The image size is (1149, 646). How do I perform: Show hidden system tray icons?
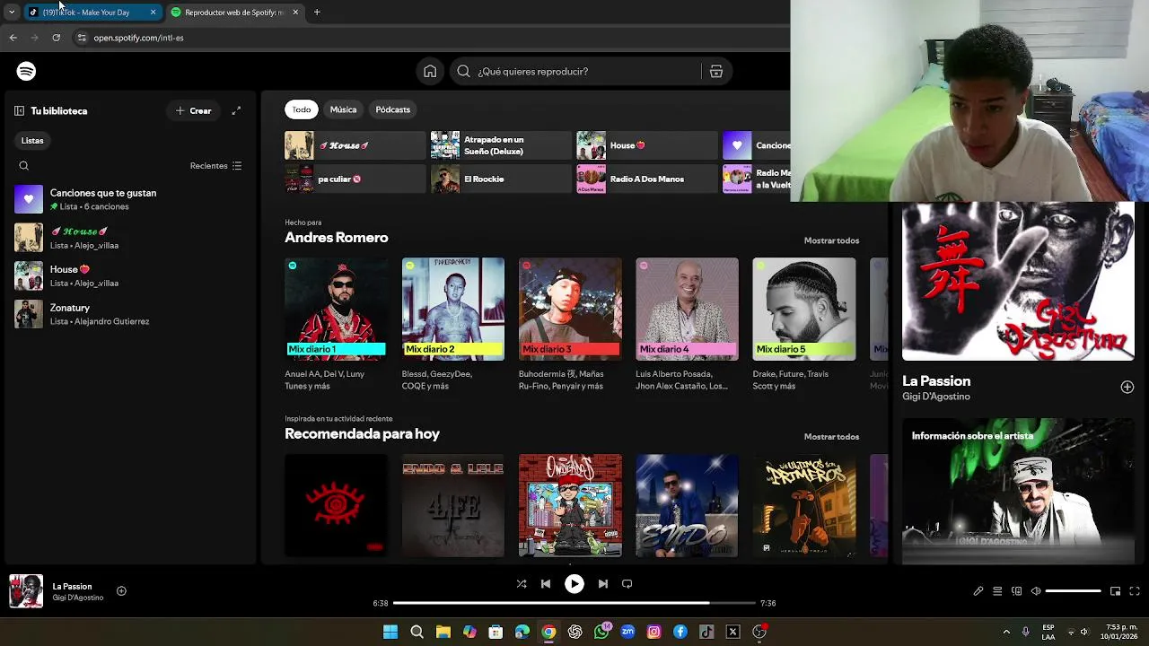[1006, 633]
